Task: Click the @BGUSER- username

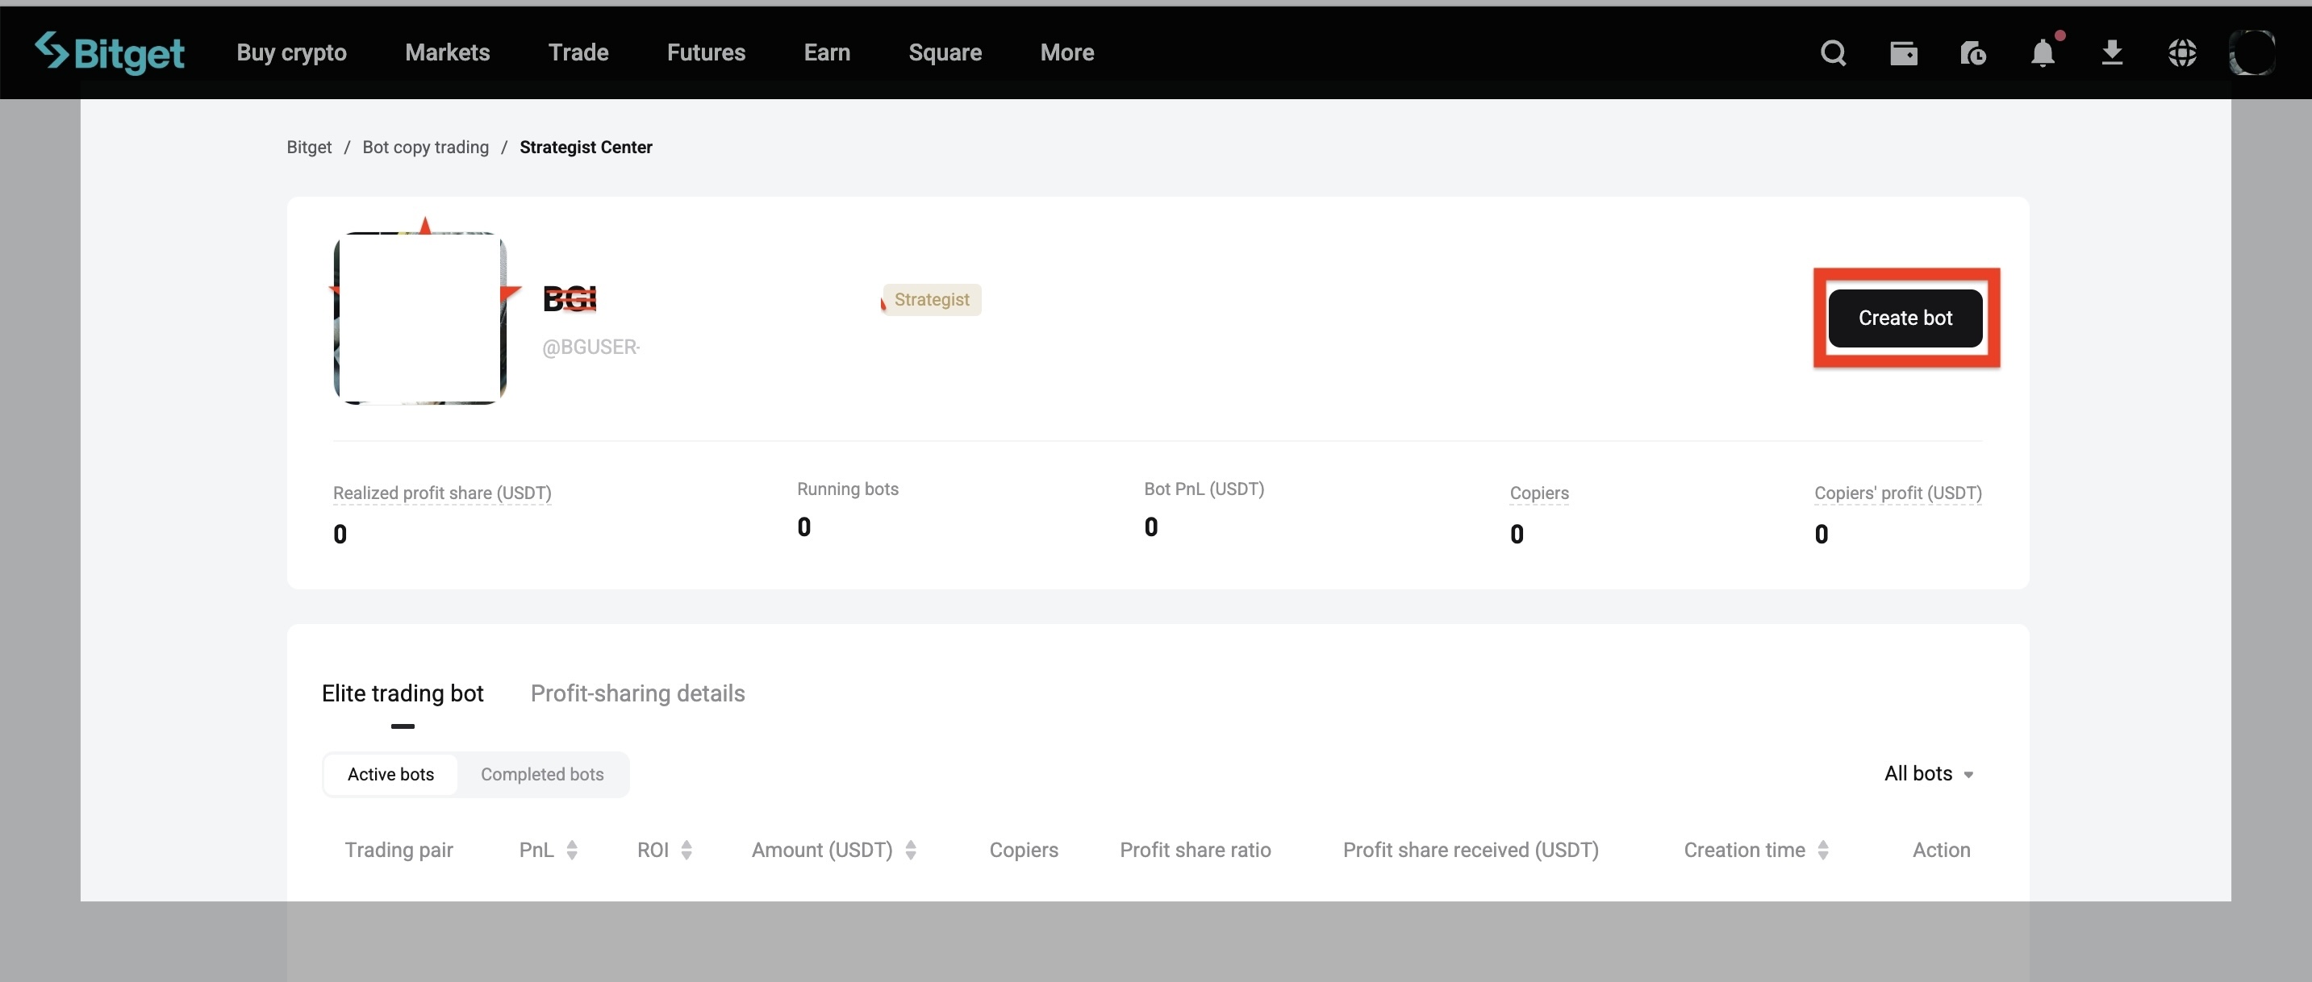Action: [591, 347]
